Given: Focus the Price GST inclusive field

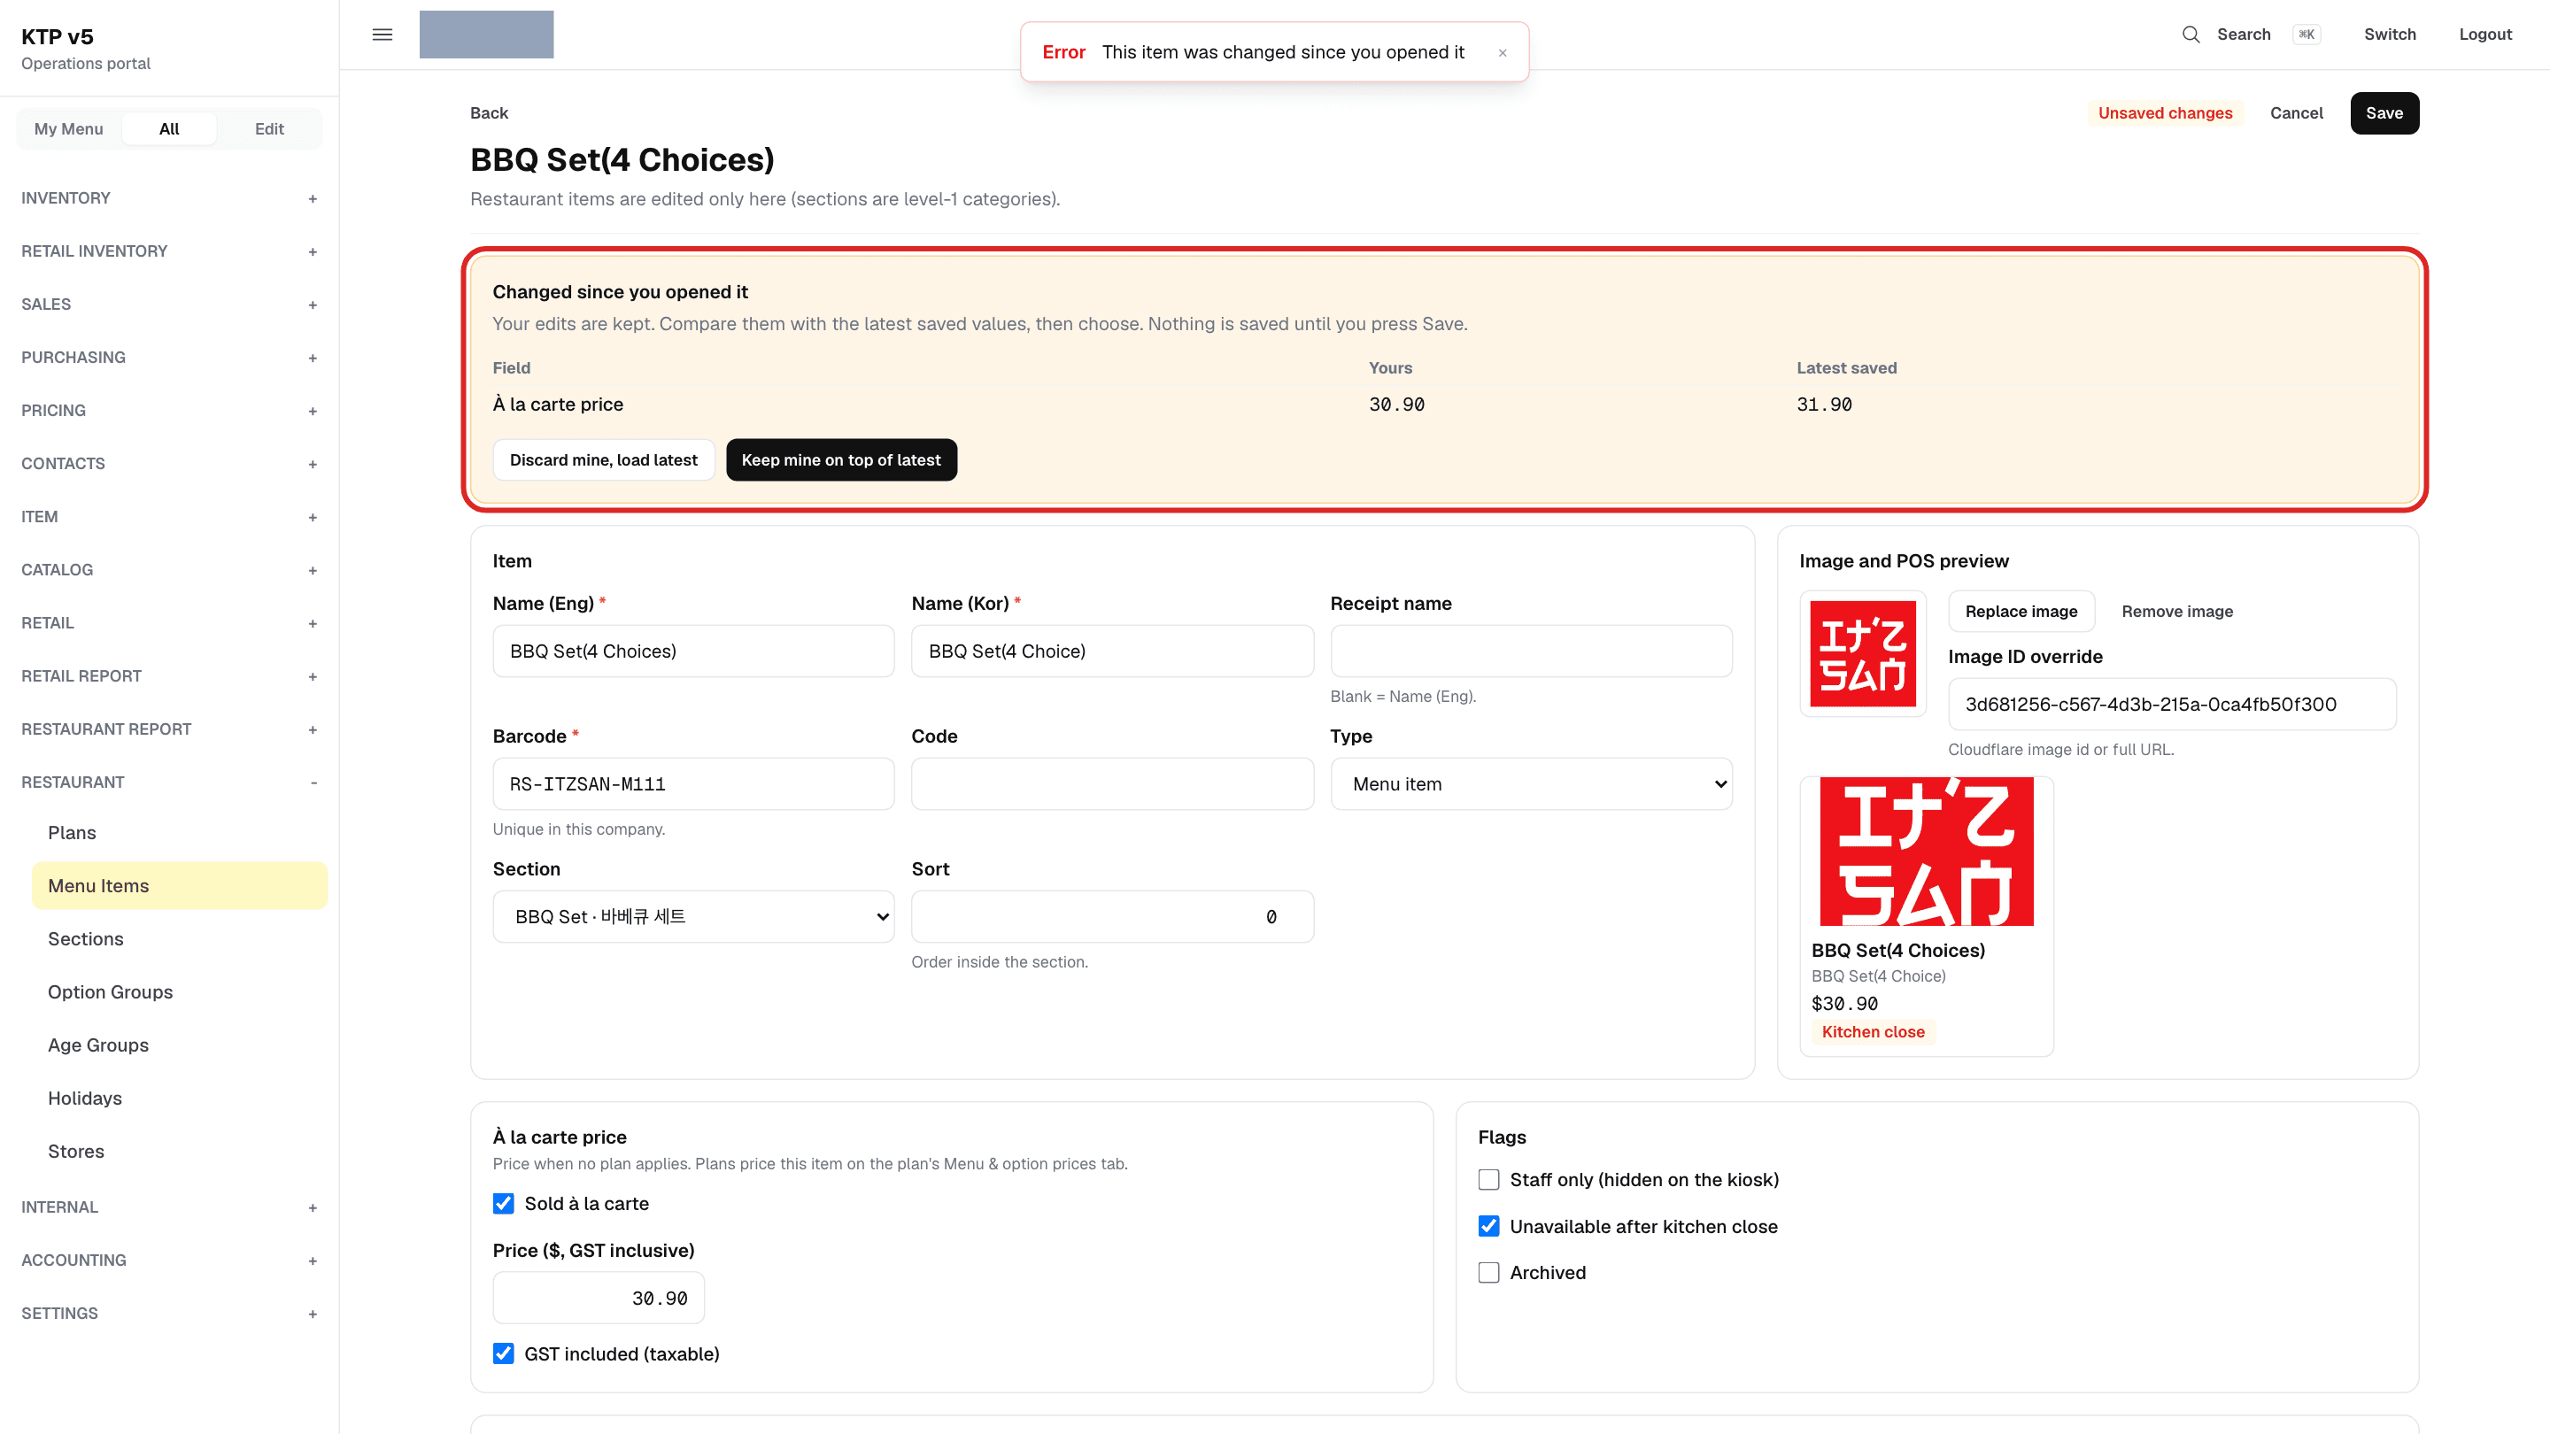Looking at the screenshot, I should click(x=598, y=1299).
